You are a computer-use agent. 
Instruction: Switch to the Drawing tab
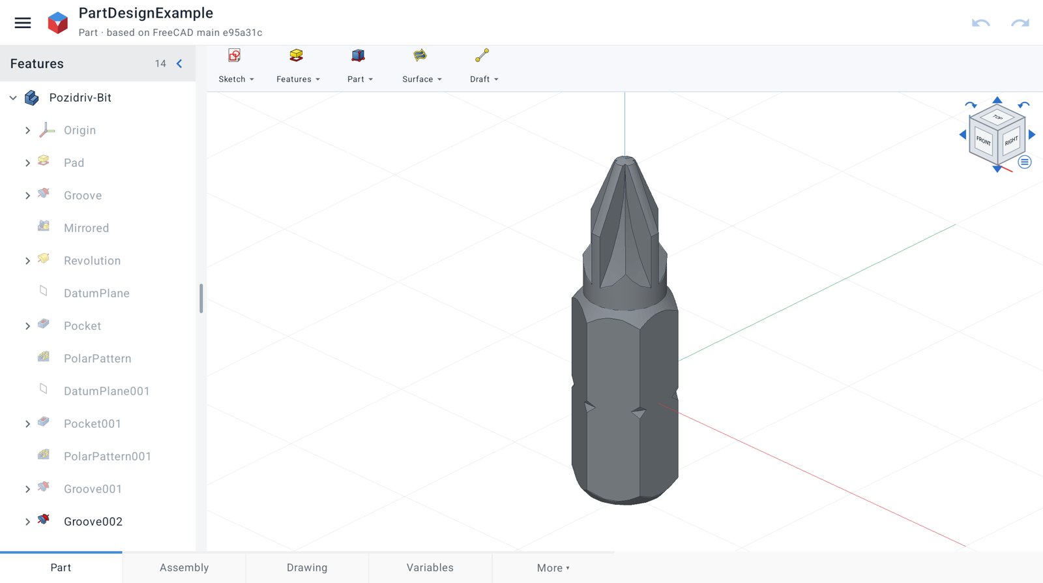[307, 567]
